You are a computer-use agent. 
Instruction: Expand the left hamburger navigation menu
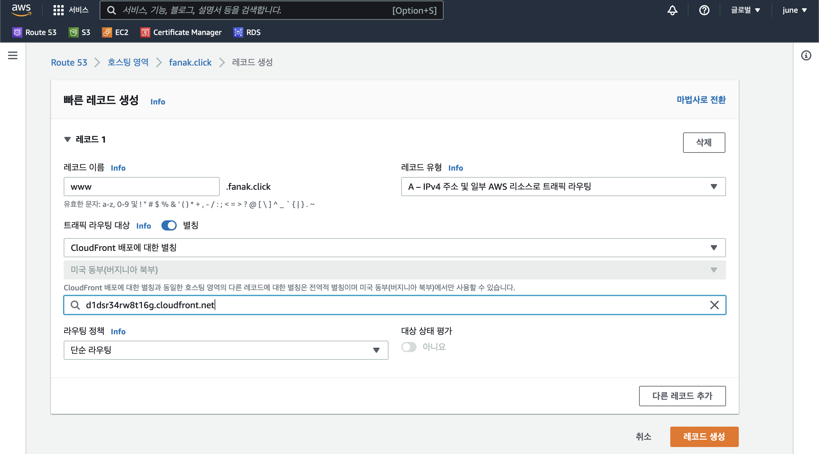(x=13, y=55)
